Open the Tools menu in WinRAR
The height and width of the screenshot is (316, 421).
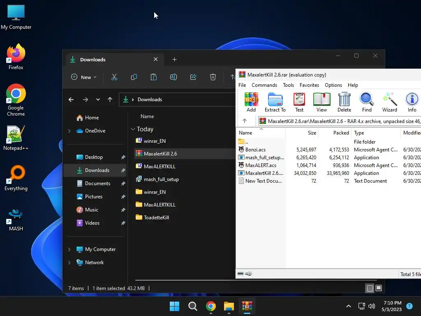(x=288, y=85)
